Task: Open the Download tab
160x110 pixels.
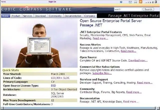Action: 40,16
